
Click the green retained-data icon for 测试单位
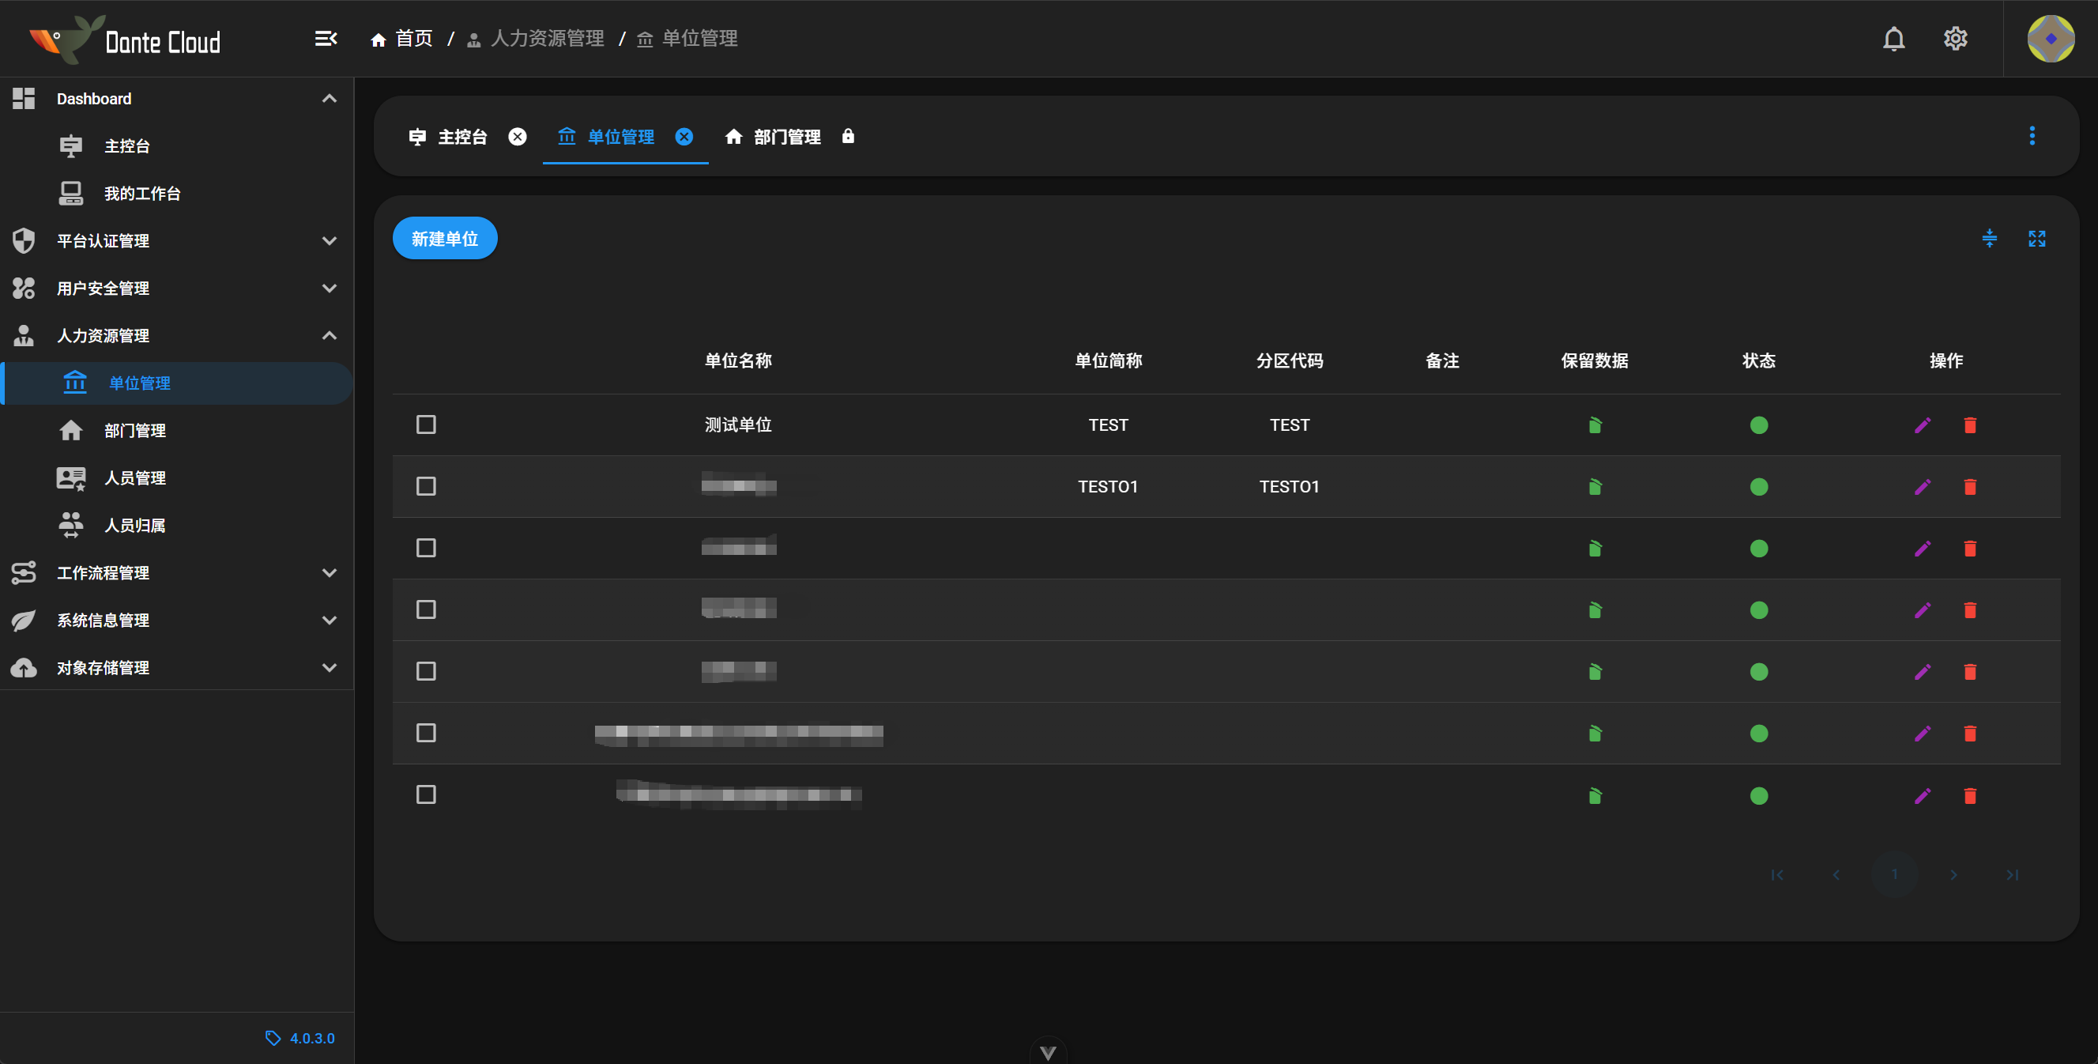(1595, 425)
